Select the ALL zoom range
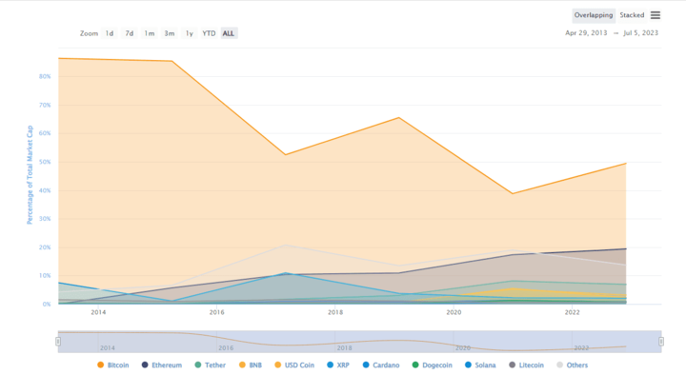This screenshot has height=375, width=686. click(x=229, y=33)
